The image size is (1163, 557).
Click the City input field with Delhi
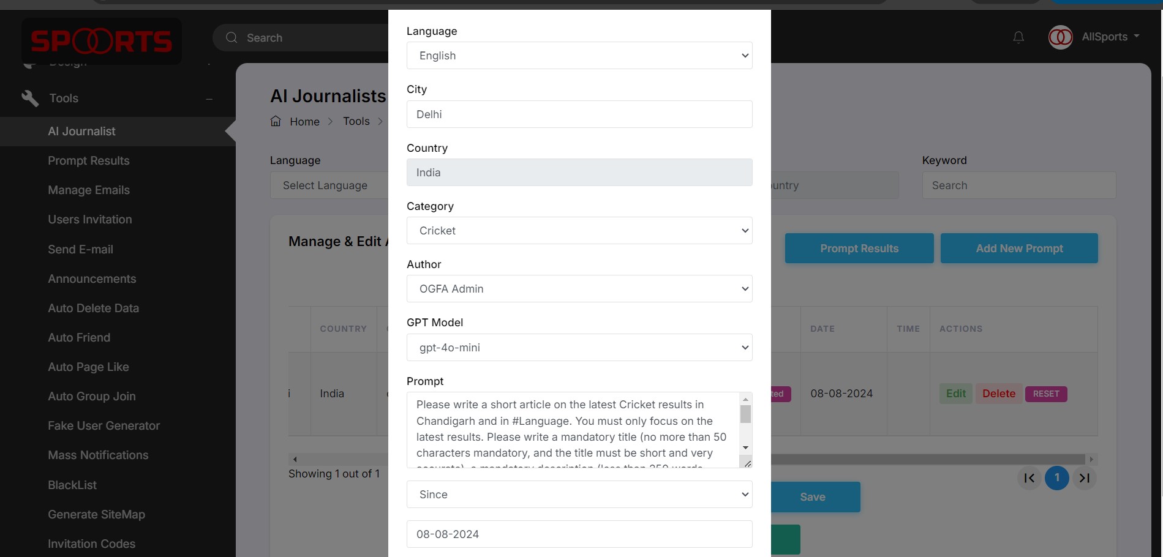click(579, 114)
